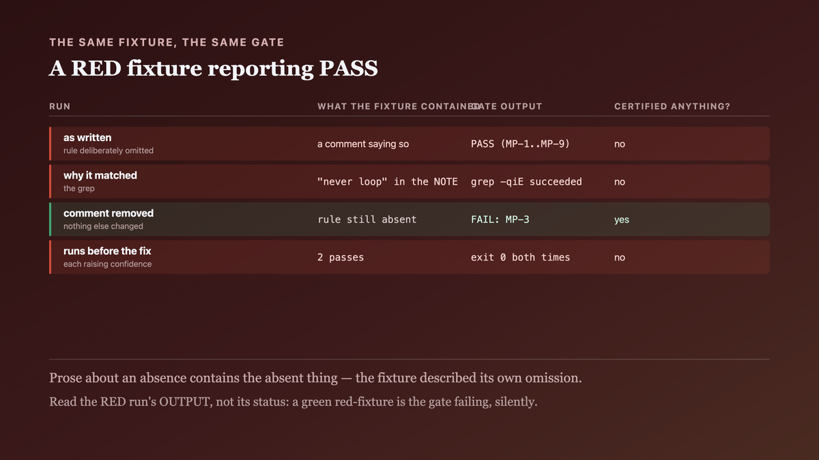
Task: Click the cell 'rule still absent'
Action: coord(367,219)
